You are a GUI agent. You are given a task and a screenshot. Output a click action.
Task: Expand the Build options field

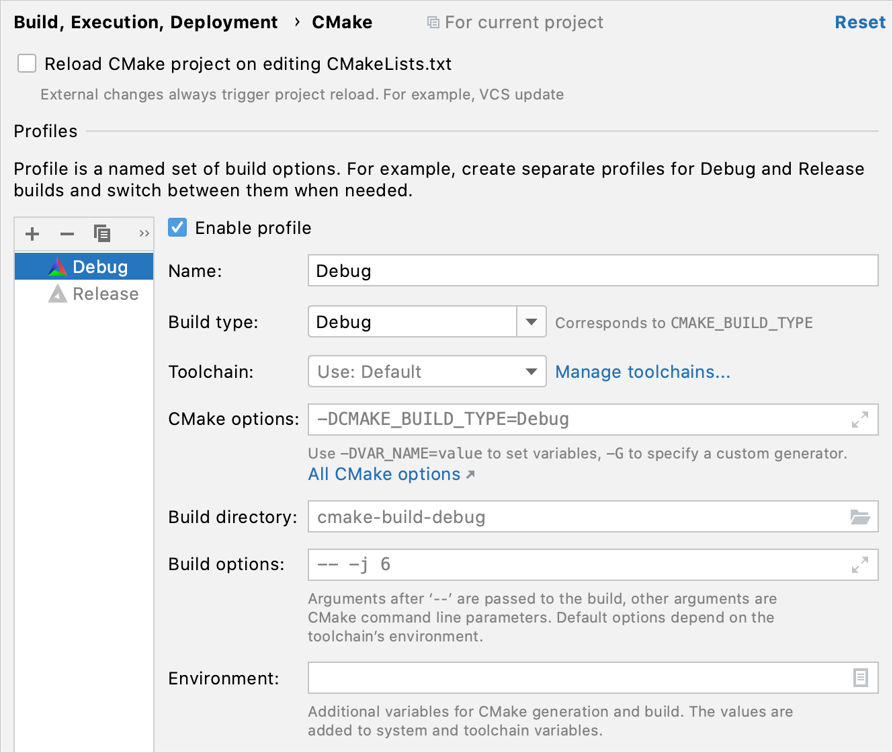point(859,565)
